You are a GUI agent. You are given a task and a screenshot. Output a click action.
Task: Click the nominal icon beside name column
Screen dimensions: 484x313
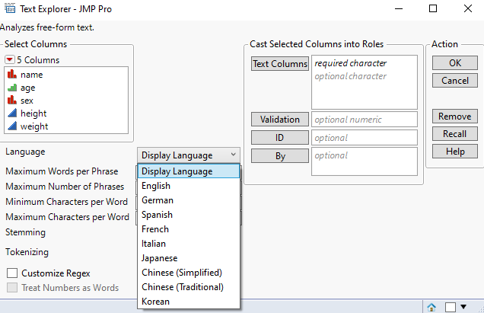point(11,75)
